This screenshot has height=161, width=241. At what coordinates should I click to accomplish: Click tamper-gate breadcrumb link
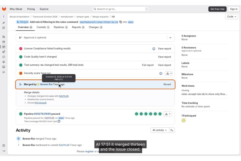point(83,16)
